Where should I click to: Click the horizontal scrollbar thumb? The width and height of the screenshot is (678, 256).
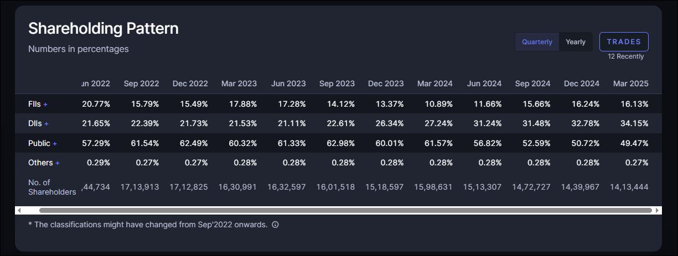[345, 211]
